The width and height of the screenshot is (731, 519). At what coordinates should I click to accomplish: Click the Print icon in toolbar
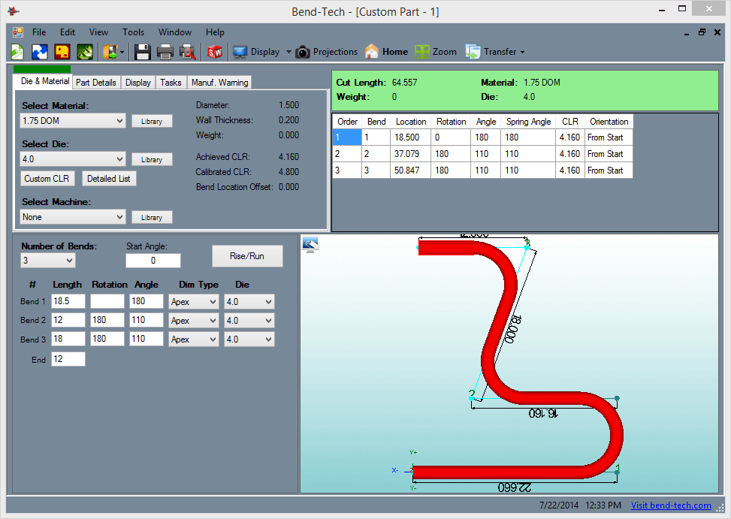[165, 52]
